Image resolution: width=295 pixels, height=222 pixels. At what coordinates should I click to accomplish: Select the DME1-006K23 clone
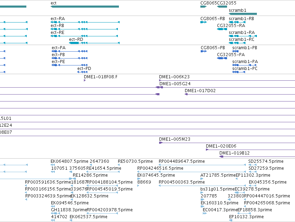coord(227,80)
